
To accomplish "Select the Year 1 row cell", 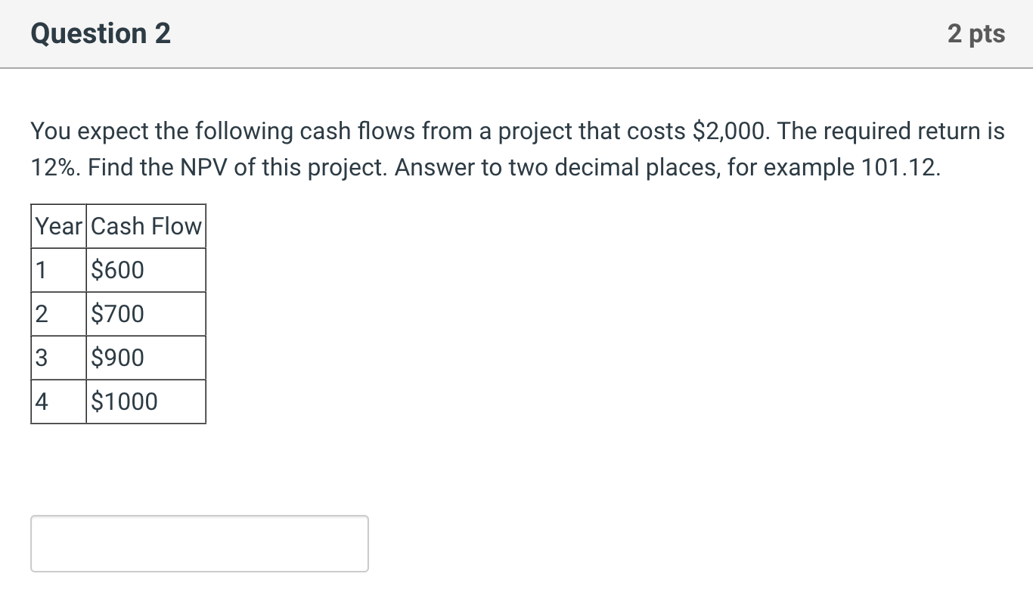I will point(59,270).
